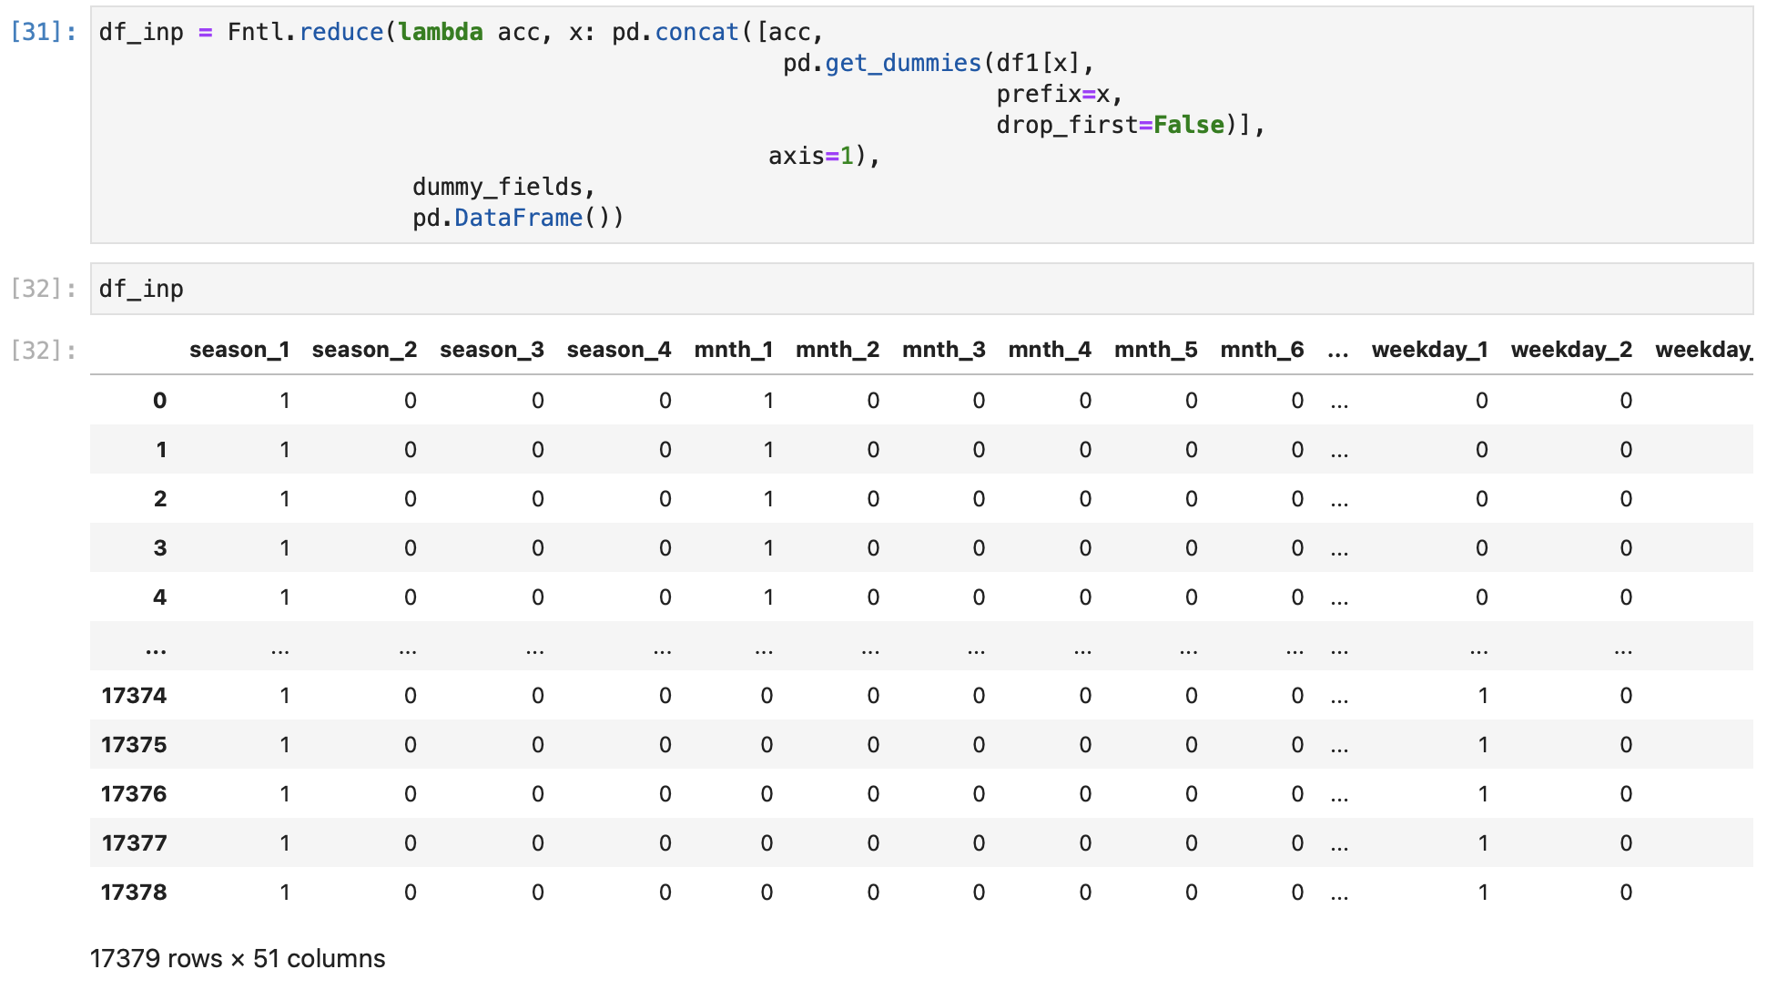1777x1000 pixels.
Task: Click 'prefix=x,' in the code cell
Action: (1060, 94)
